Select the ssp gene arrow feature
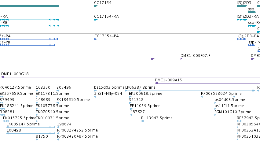 [x=252, y=12]
